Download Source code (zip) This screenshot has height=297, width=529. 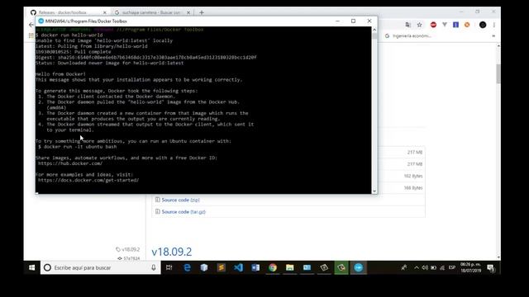pyautogui.click(x=180, y=200)
